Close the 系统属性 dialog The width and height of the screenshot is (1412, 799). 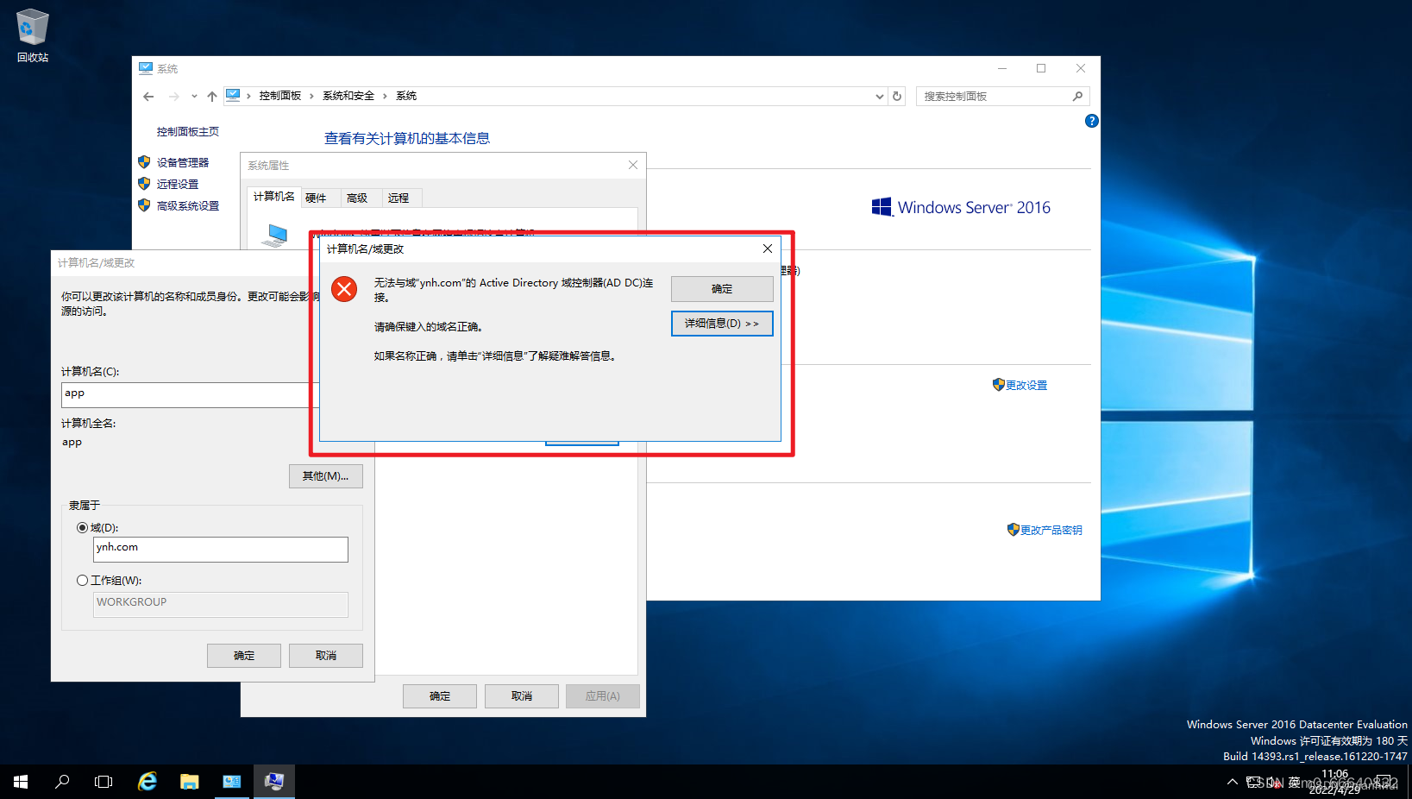coord(633,165)
